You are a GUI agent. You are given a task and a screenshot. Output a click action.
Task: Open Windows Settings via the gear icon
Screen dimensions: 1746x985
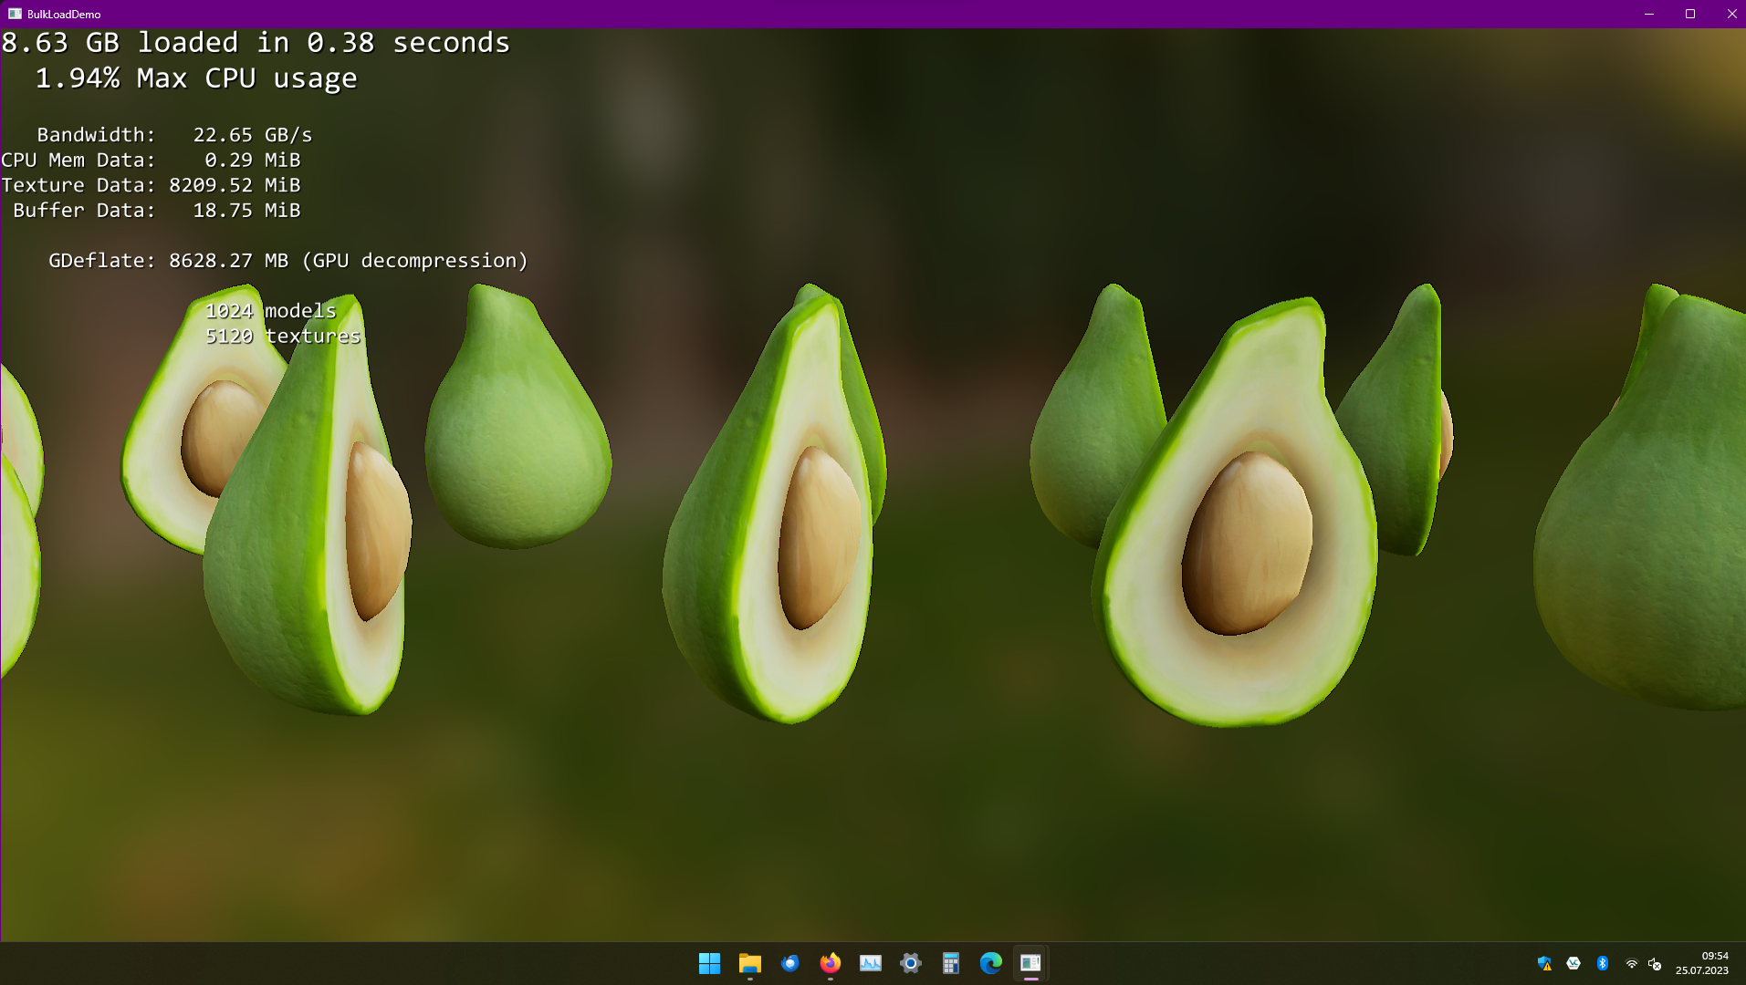[910, 963]
